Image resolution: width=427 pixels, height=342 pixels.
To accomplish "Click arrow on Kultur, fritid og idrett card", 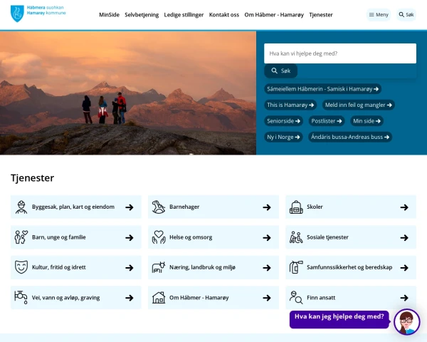I will (x=130, y=268).
